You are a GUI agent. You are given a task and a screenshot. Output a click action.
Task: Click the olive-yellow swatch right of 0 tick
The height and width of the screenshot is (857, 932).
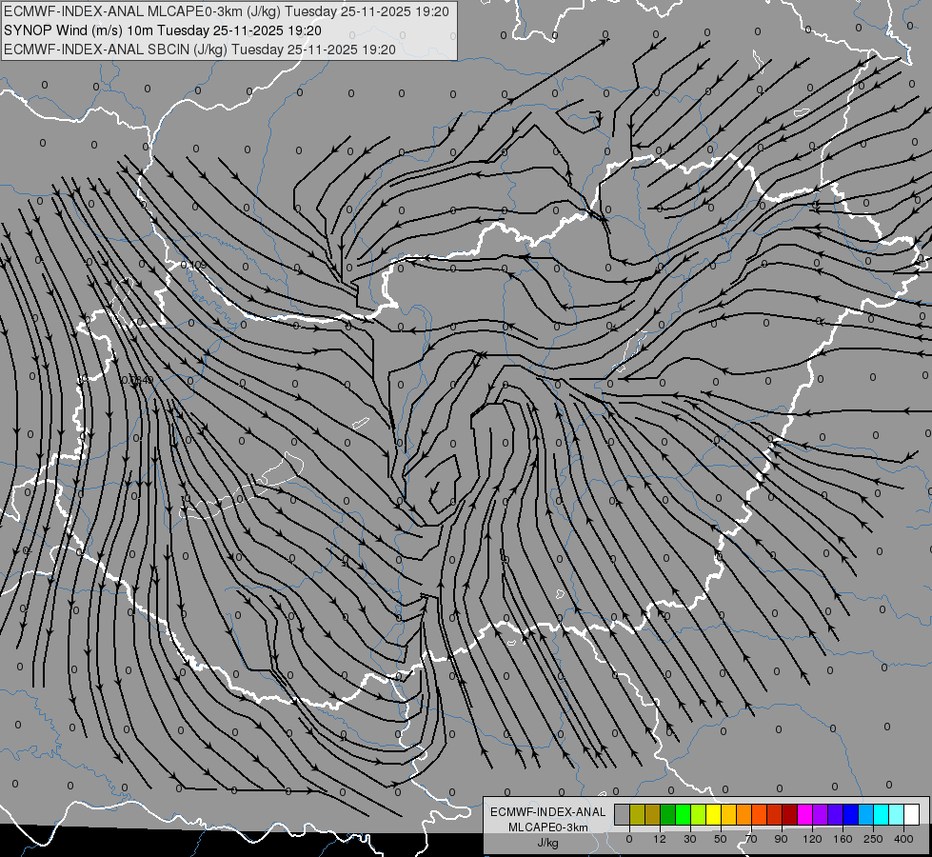click(638, 814)
